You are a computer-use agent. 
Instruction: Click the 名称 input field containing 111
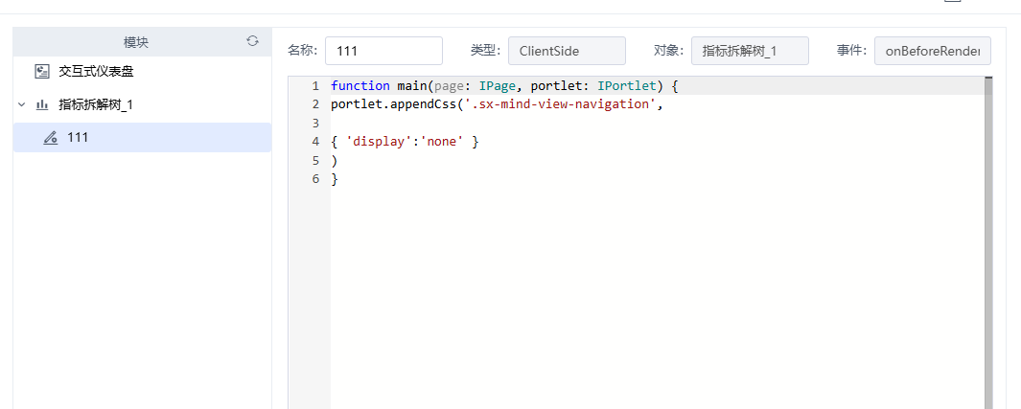[x=383, y=51]
